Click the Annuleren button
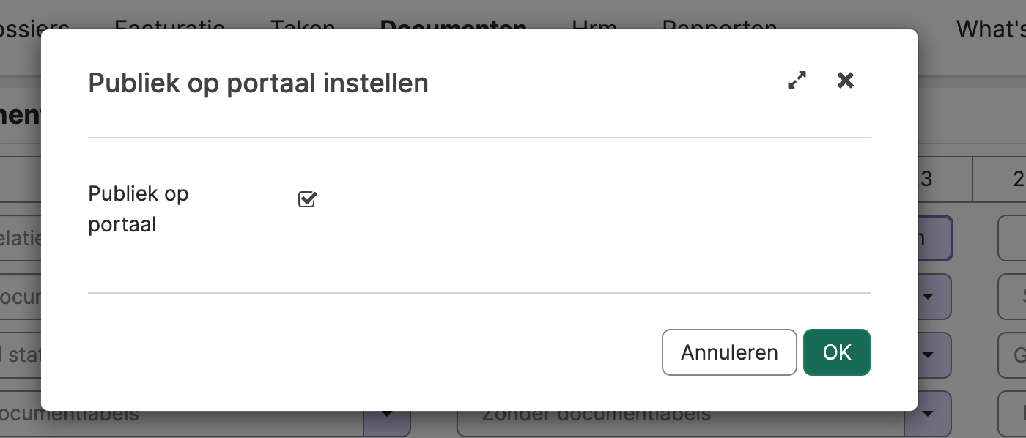Screen dimensions: 1026x438 tap(728, 352)
